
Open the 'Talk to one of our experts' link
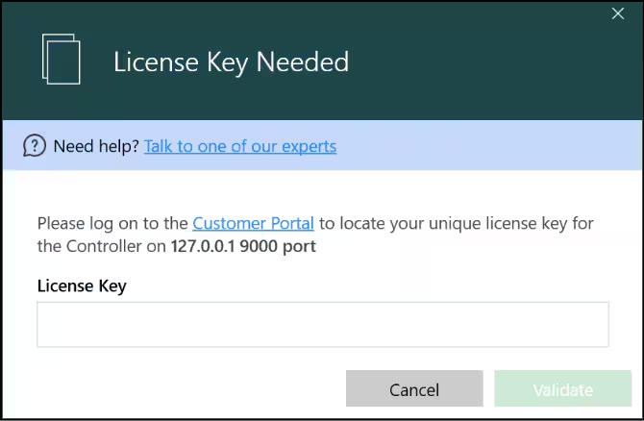240,146
